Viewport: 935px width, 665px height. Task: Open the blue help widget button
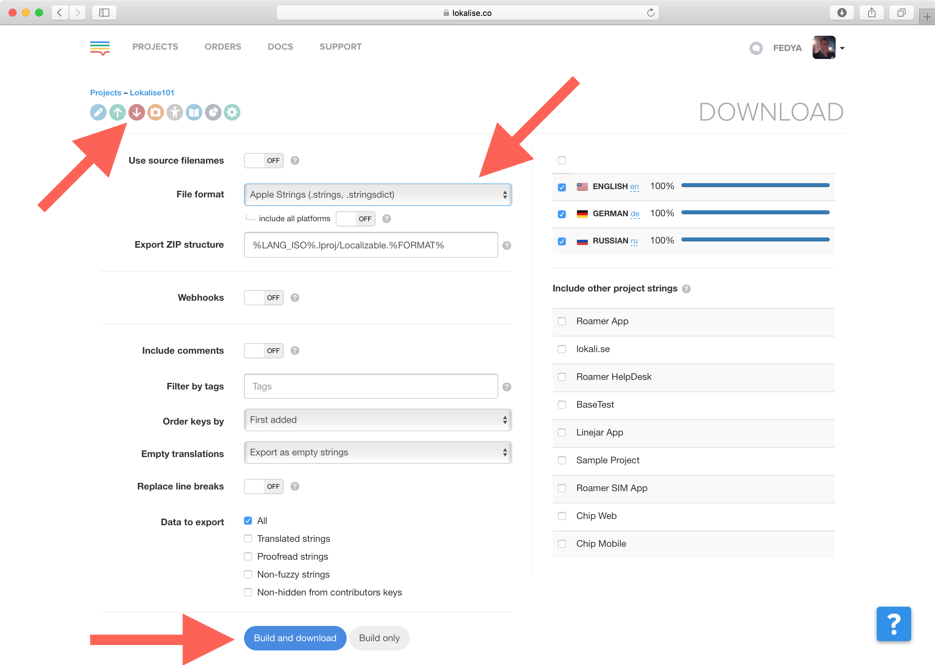click(x=894, y=624)
